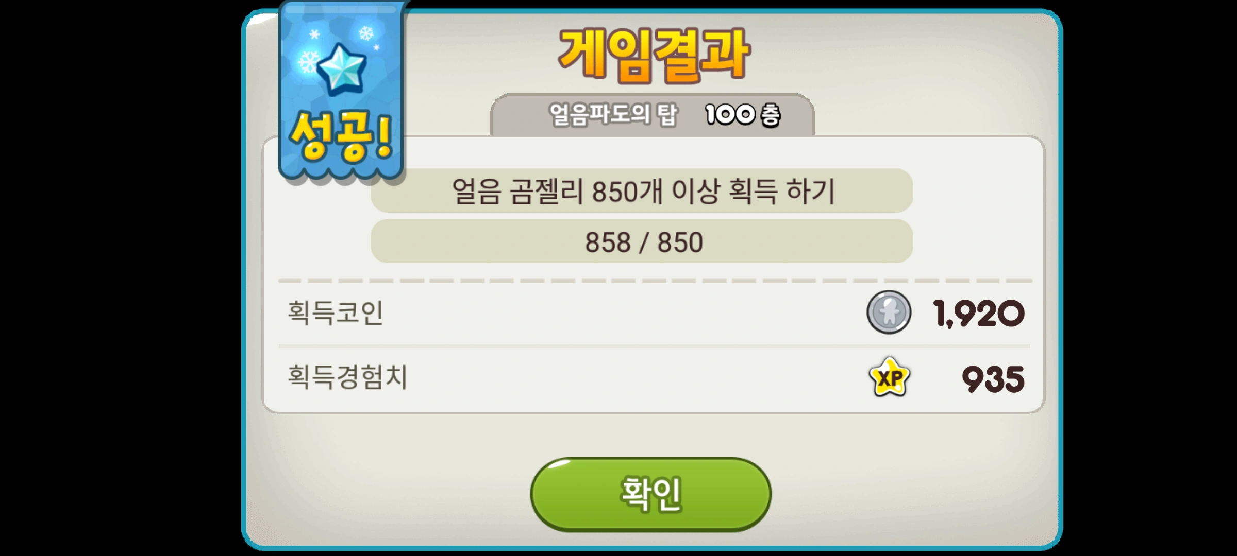This screenshot has width=1237, height=556.
Task: Select the 얼음파도의 탑 100층 tab
Action: point(653,114)
